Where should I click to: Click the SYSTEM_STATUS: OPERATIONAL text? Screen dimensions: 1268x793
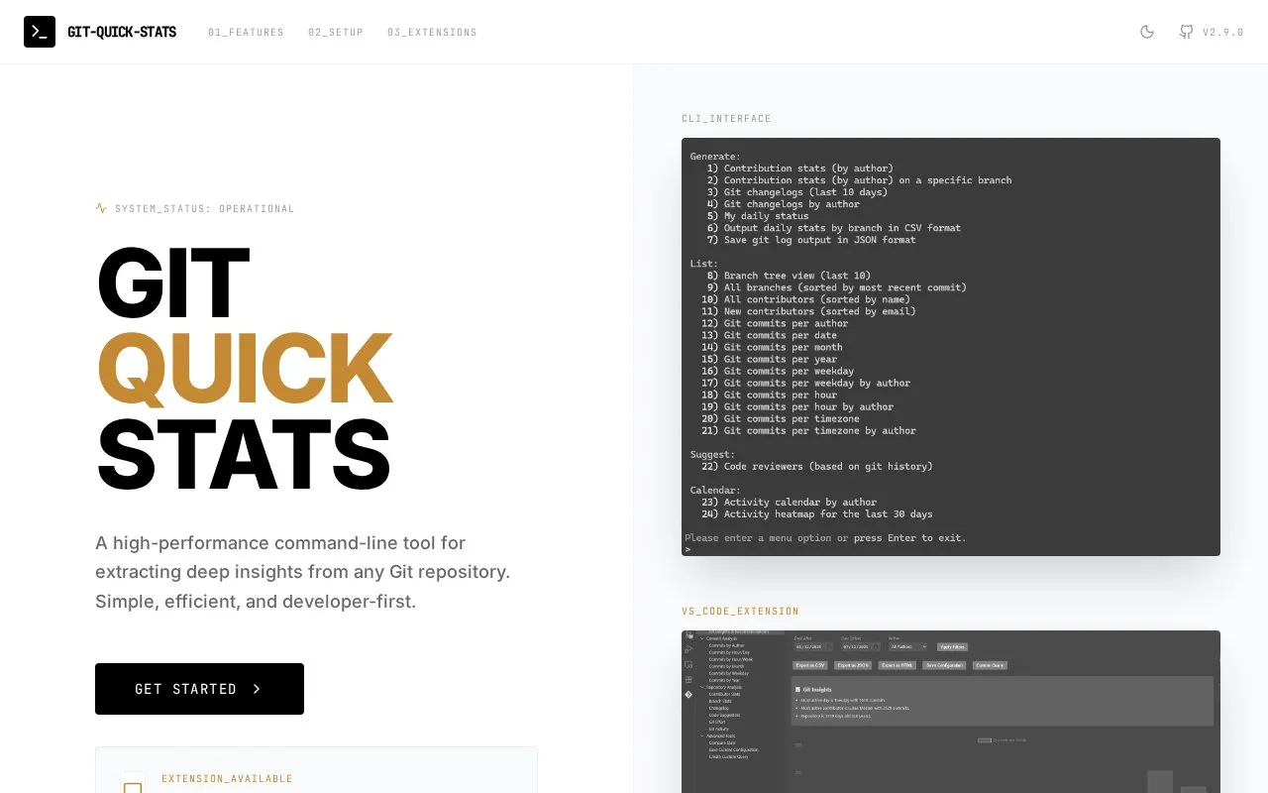[x=204, y=208]
